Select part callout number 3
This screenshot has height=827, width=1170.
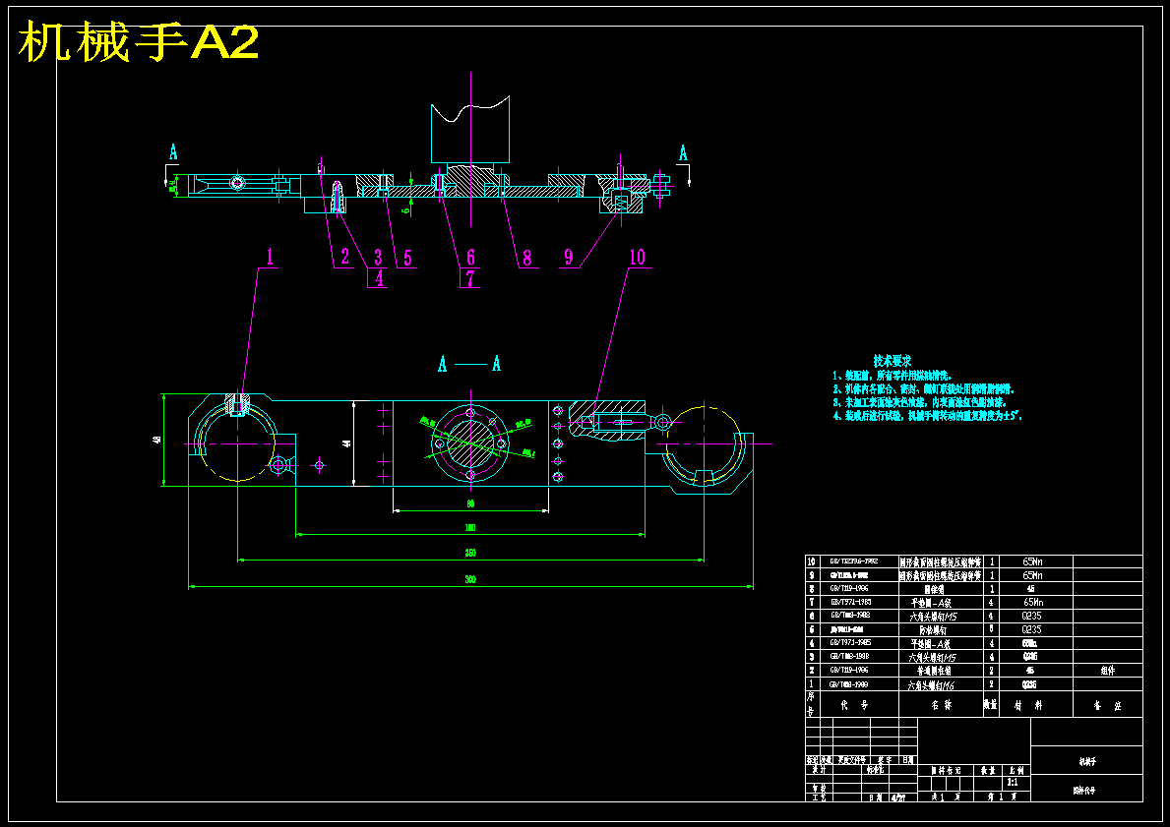pos(378,258)
